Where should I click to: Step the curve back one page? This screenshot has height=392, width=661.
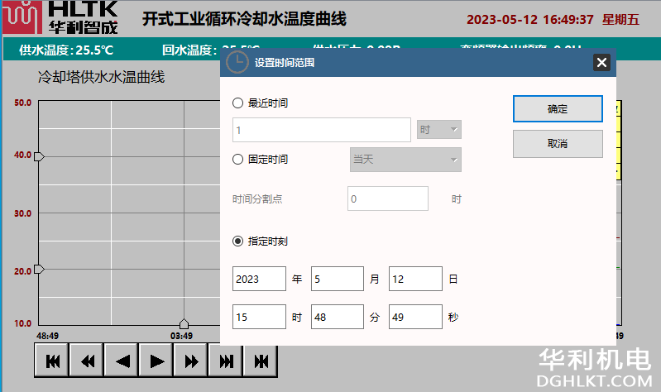click(122, 361)
